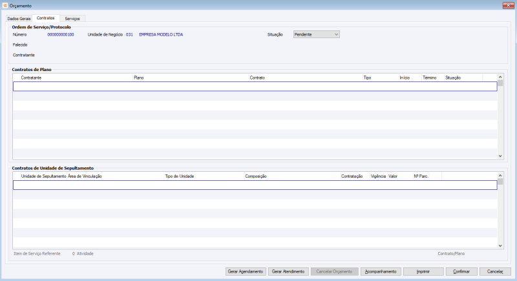Click the Item de Serviço Referente label
Viewport: 517px width, 281px height.
pos(37,254)
